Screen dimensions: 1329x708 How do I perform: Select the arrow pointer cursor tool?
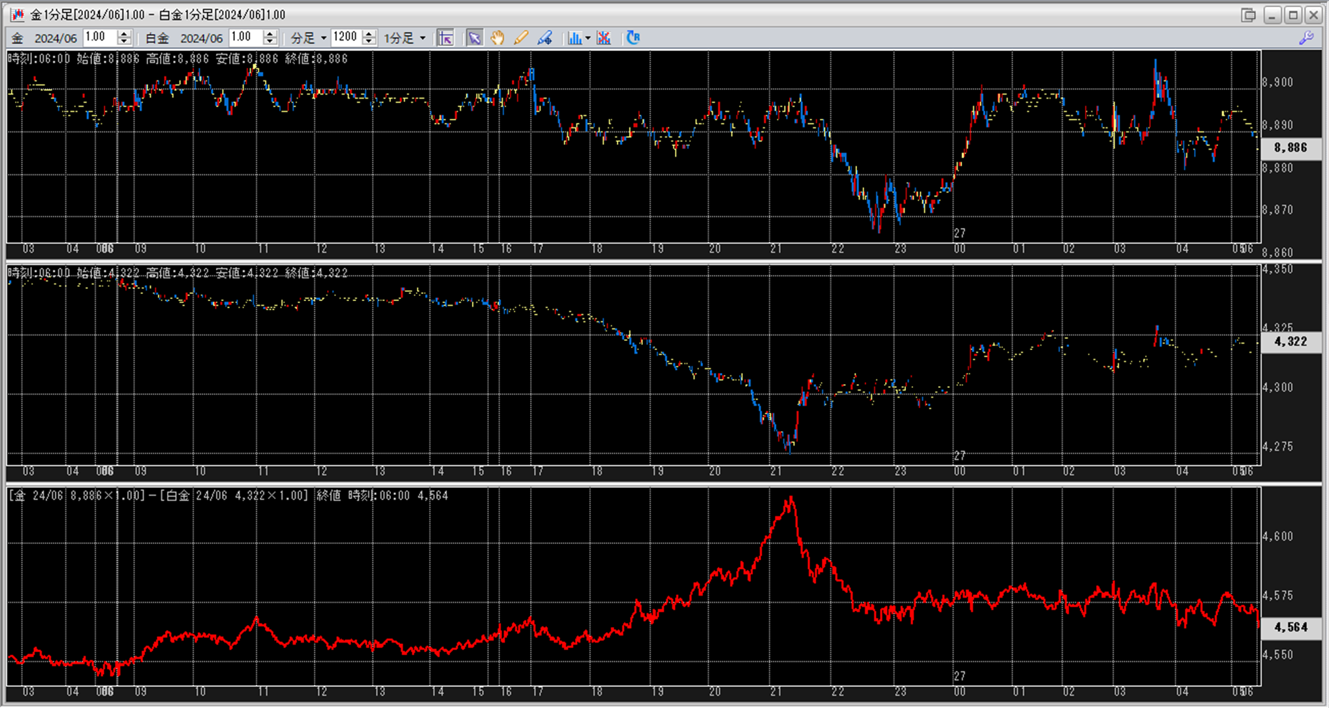pos(475,38)
